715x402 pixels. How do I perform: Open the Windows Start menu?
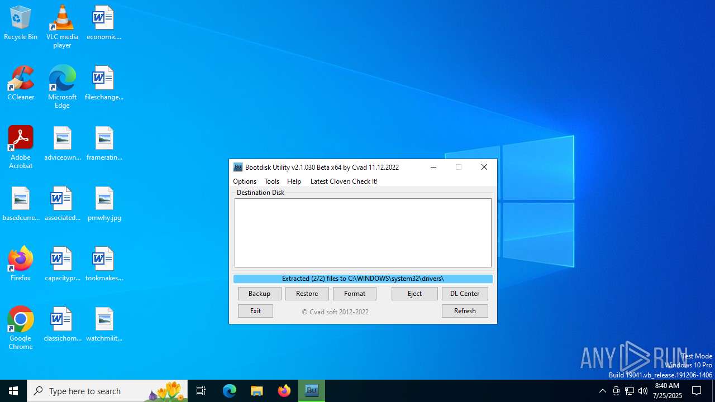pyautogui.click(x=13, y=391)
